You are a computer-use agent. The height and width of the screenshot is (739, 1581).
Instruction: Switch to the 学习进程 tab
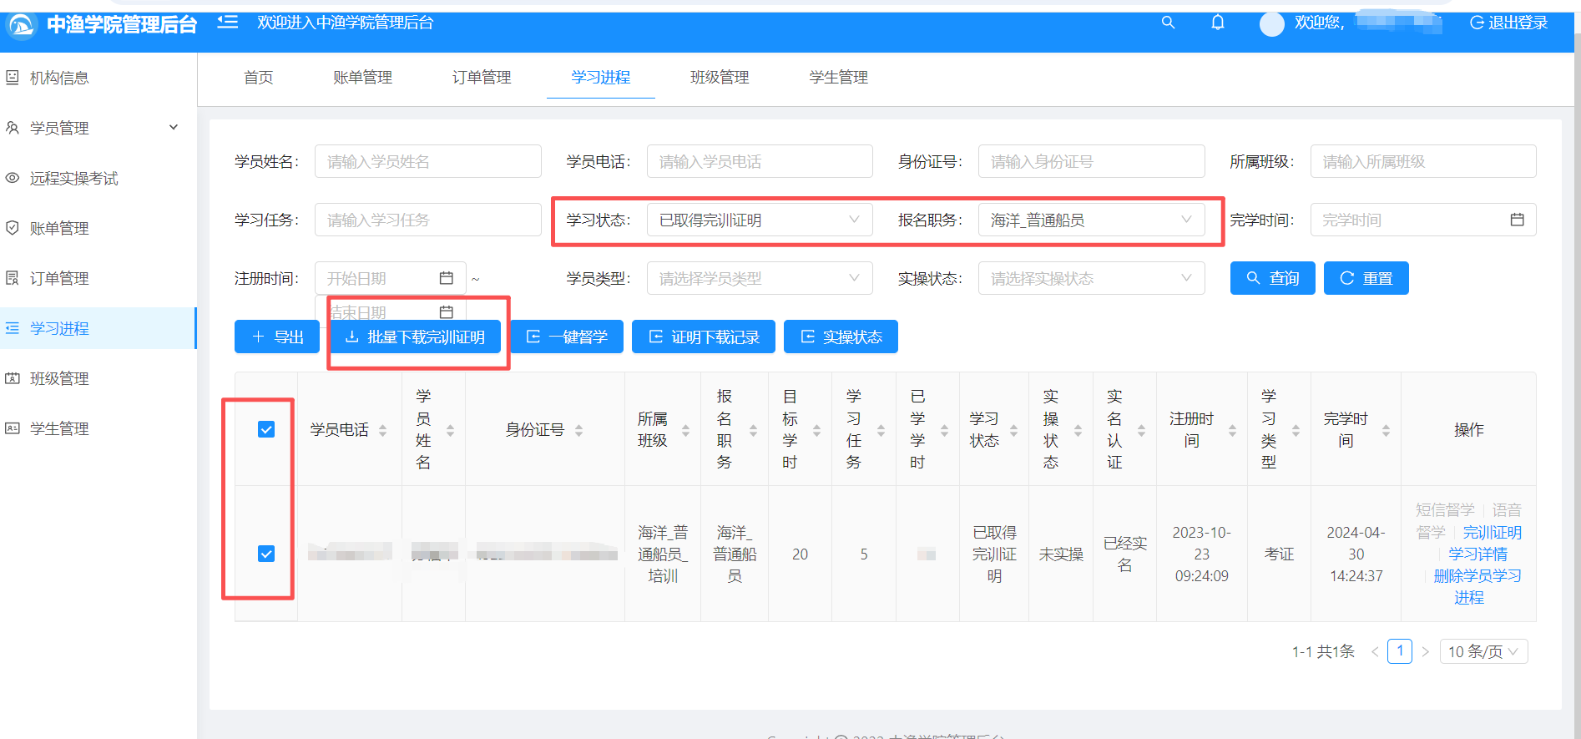coord(601,78)
